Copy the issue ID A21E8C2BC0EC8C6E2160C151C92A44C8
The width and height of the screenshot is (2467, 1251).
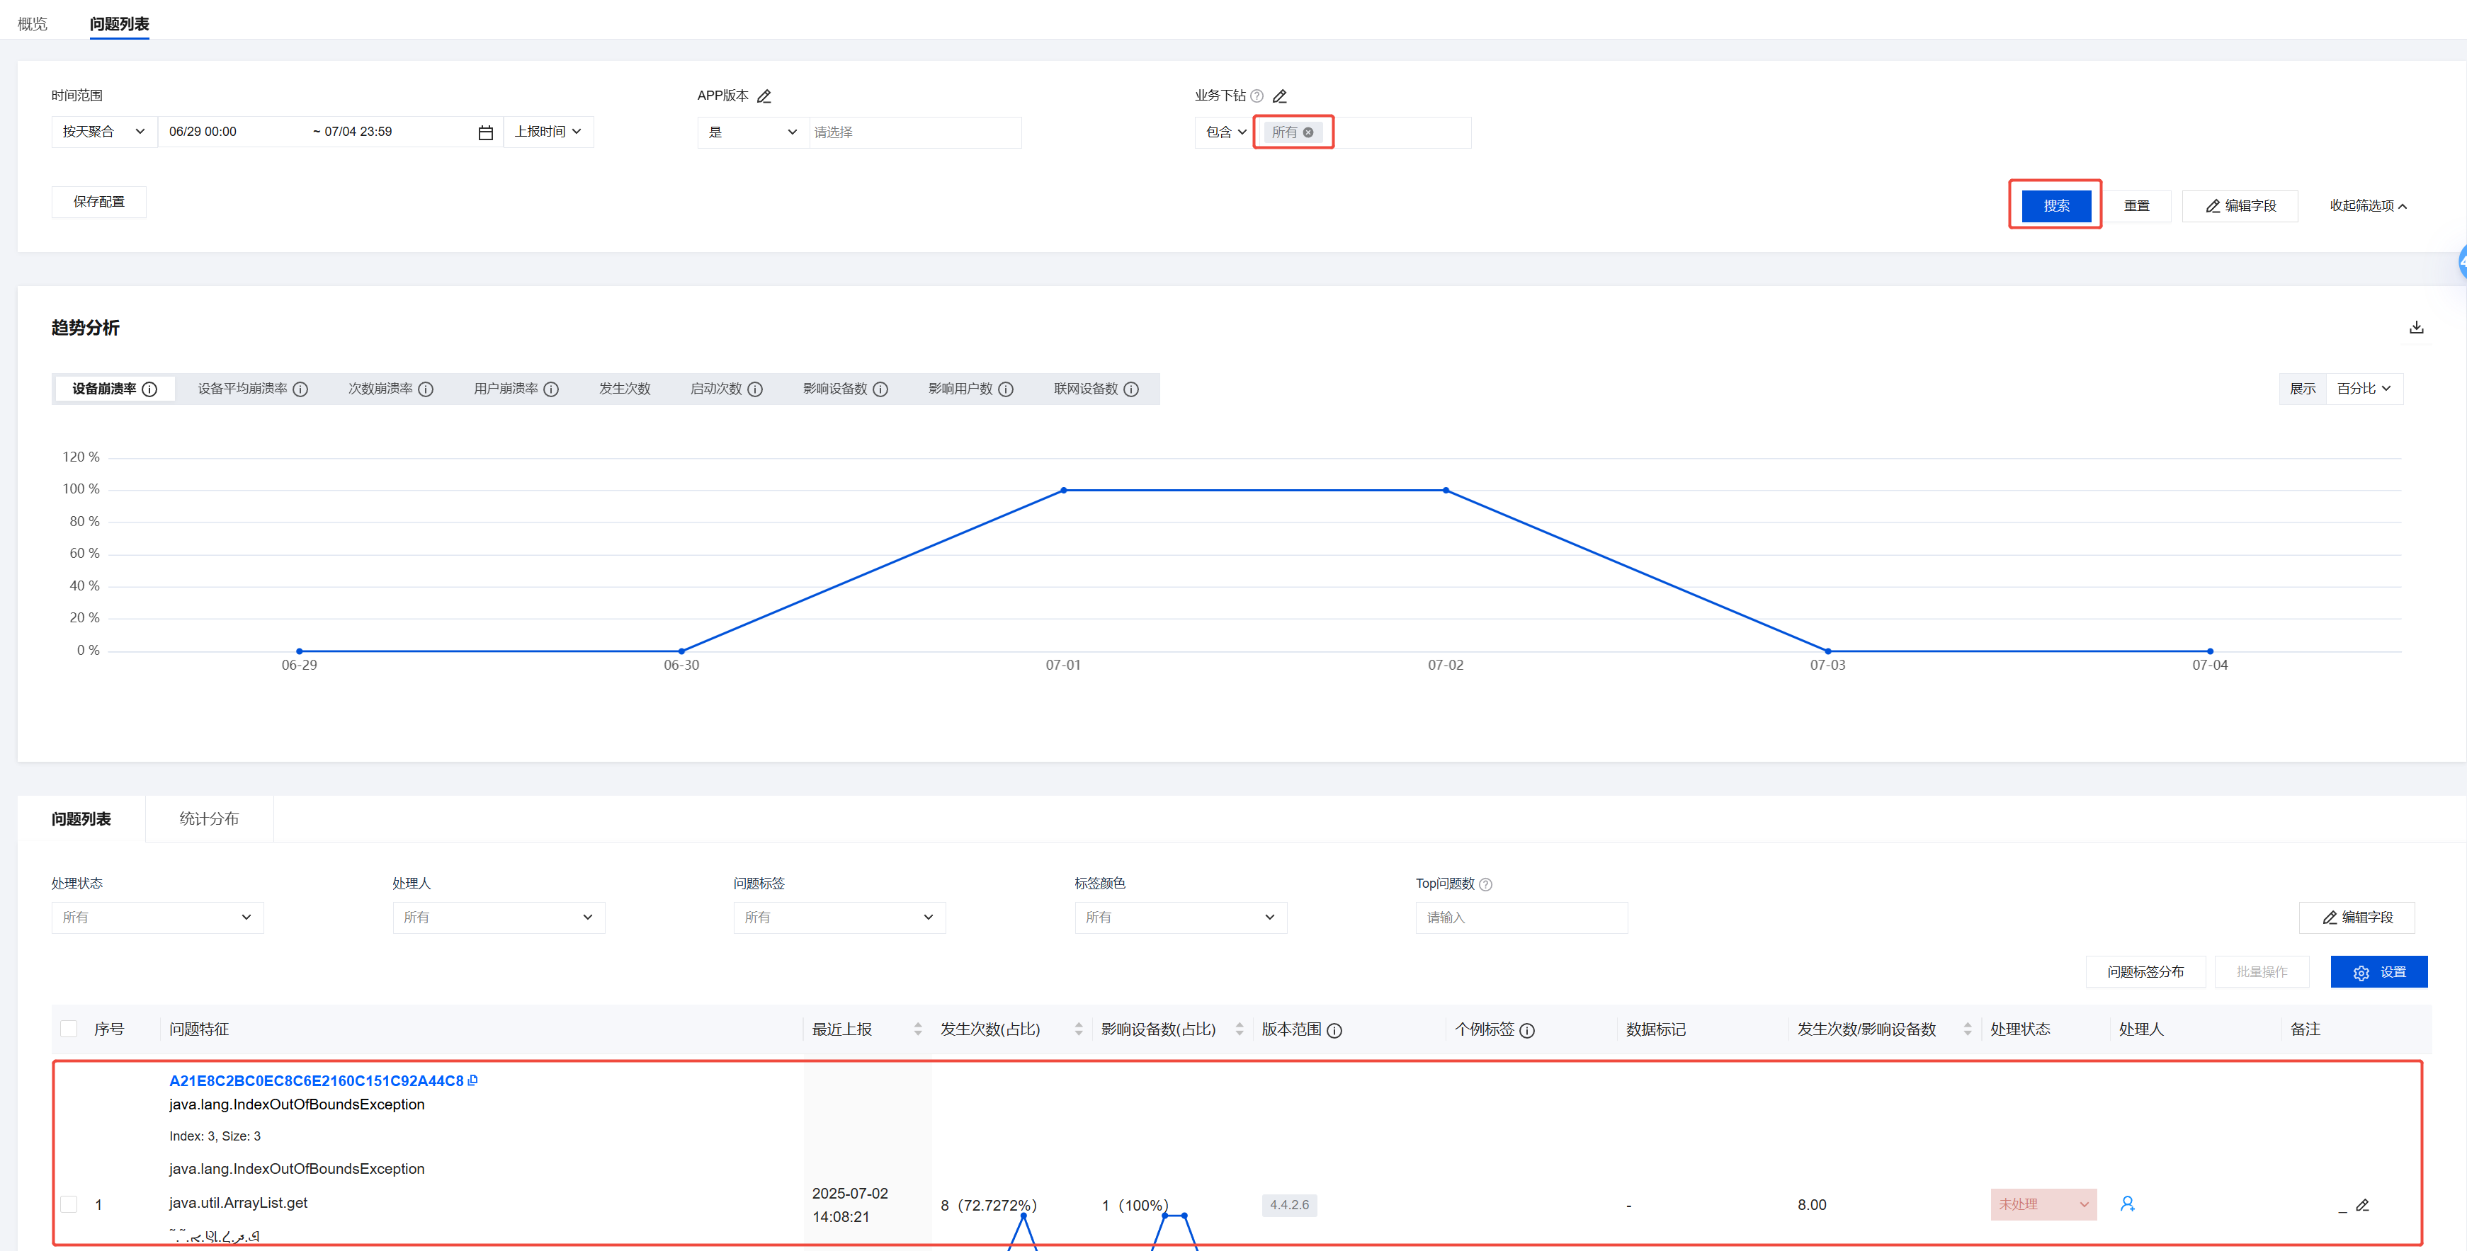473,1080
